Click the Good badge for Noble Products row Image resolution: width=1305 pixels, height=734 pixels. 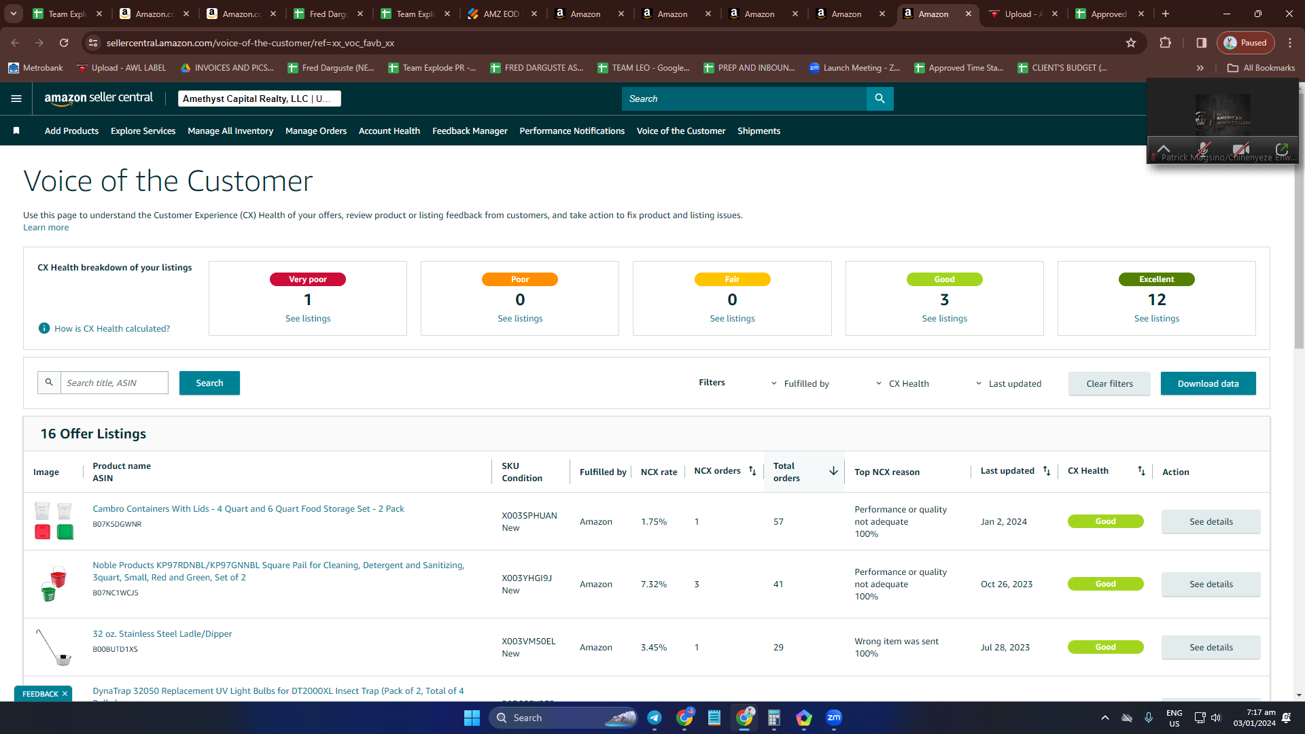coord(1105,584)
